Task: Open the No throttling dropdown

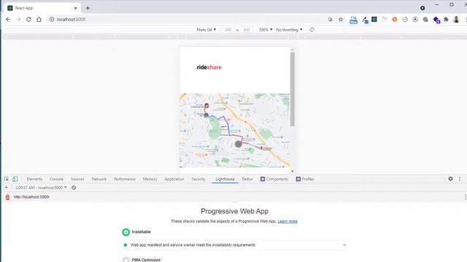Action: [x=289, y=30]
